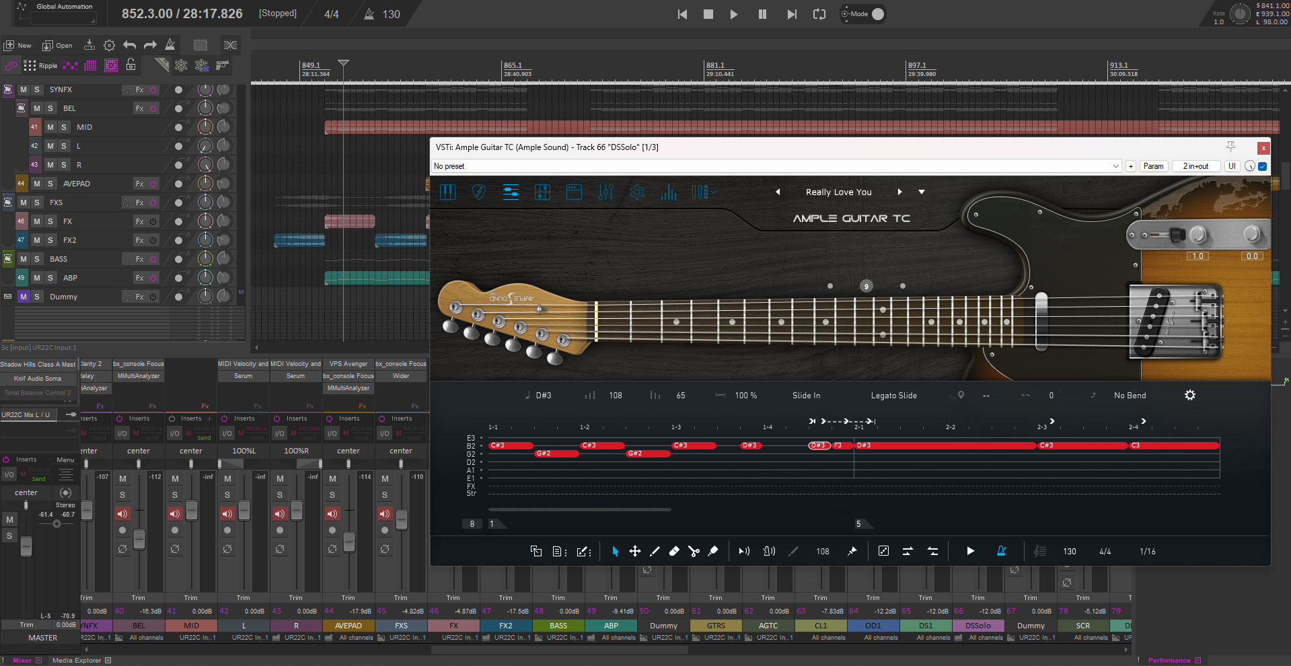The image size is (1291, 666).
Task: Open the Slide In articulation dropdown
Action: (806, 396)
